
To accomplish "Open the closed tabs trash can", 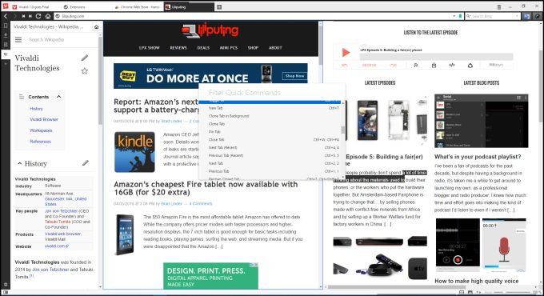I will tap(499, 7).
